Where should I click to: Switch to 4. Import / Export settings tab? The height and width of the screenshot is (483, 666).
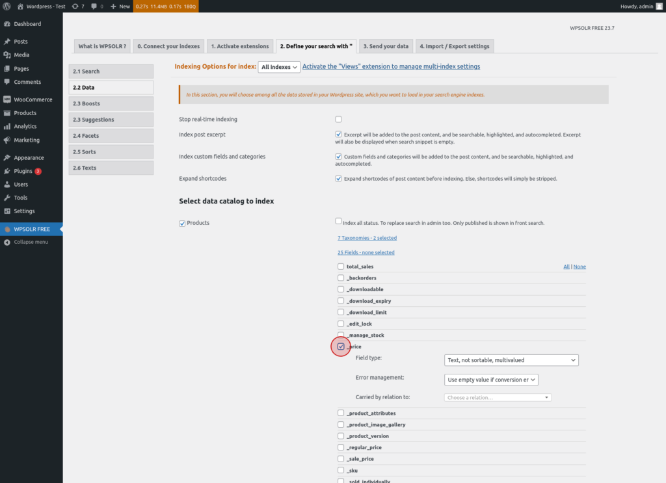click(x=455, y=46)
